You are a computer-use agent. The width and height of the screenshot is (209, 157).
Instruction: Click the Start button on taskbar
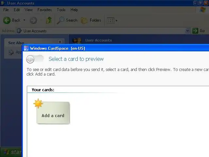11,152
